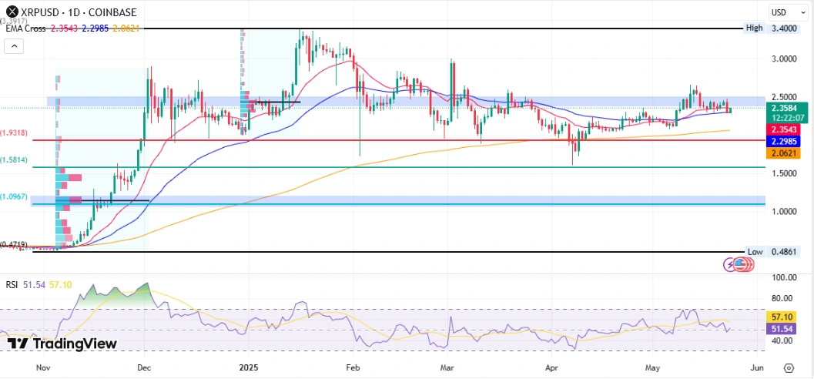Click the XRP coin logo icon
The width and height of the screenshot is (814, 379).
tap(10, 12)
